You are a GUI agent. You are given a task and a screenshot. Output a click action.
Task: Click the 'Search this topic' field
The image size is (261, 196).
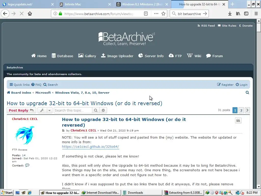click(x=73, y=110)
